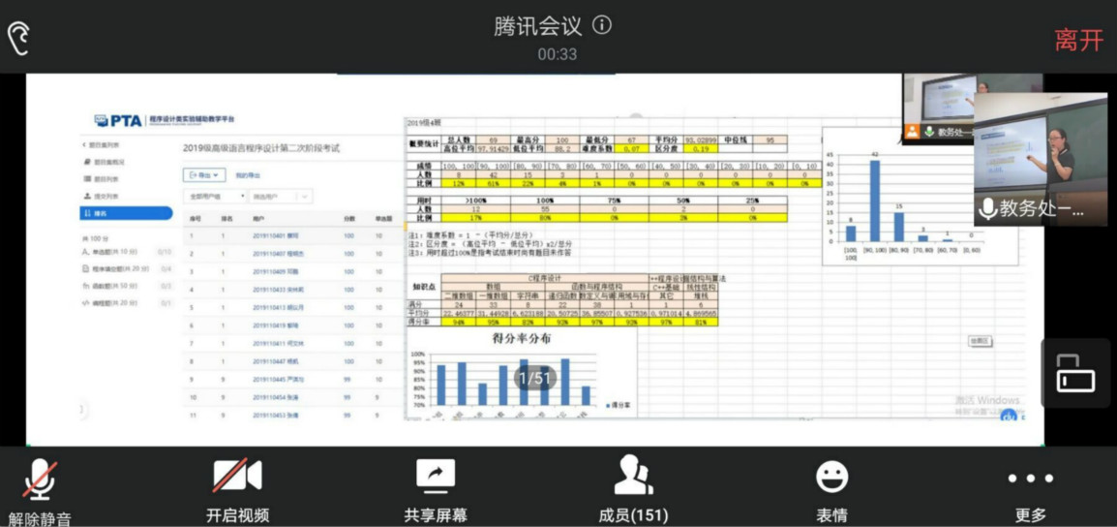Open members list 成员(151)
Viewport: 1117px width, 527px height.
coord(633,490)
